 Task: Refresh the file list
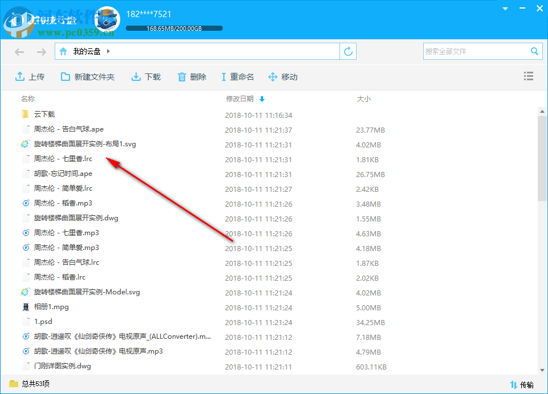pos(348,51)
